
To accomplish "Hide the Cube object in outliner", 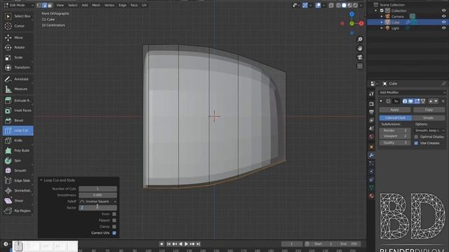I will click(443, 22).
